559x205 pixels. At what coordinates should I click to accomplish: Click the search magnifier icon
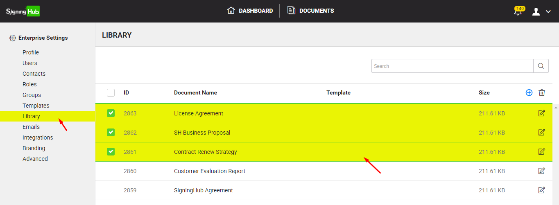(x=541, y=66)
